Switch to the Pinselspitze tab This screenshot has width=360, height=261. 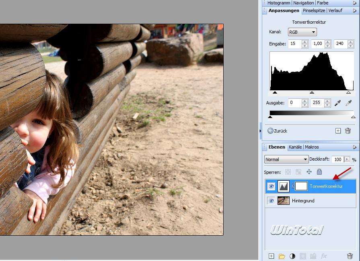pos(314,10)
